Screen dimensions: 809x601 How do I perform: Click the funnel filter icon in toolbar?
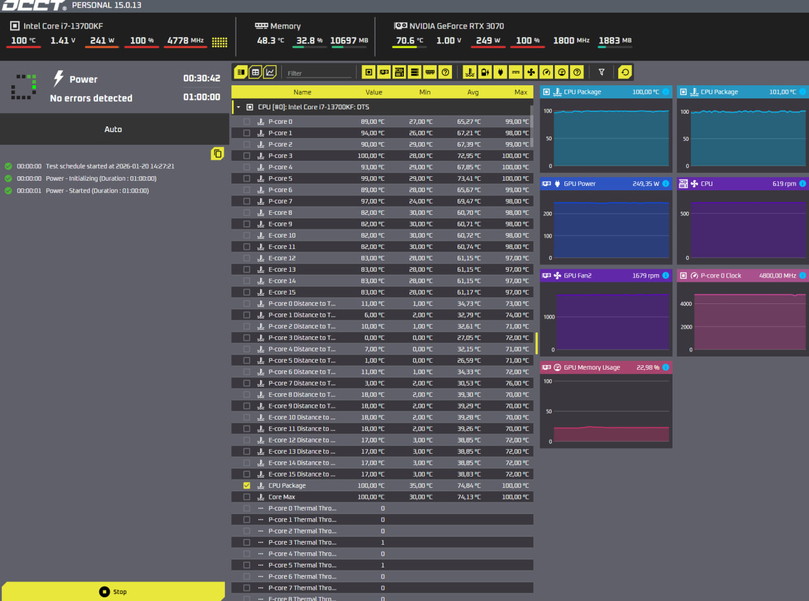tap(601, 72)
